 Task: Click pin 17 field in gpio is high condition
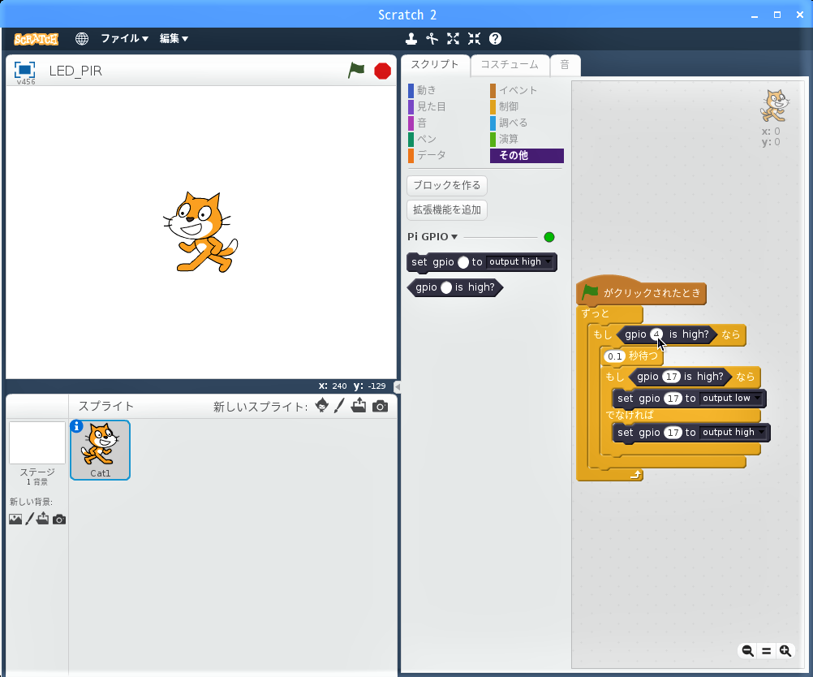672,377
